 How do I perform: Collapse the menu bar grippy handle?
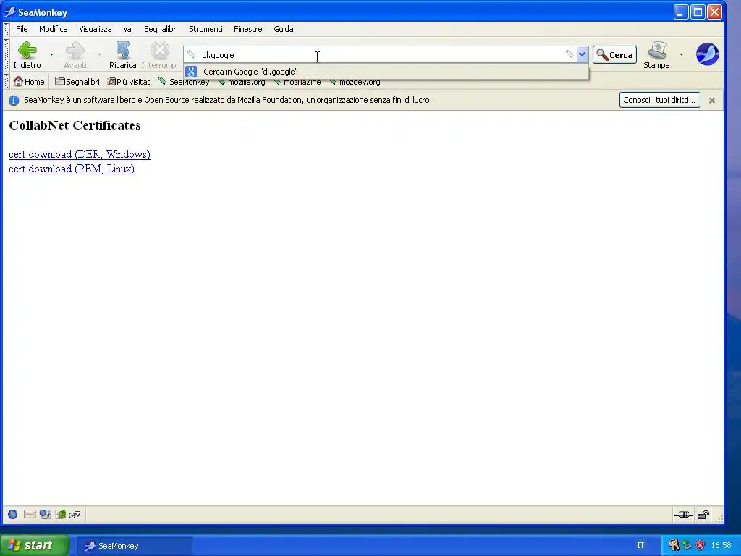pos(7,29)
